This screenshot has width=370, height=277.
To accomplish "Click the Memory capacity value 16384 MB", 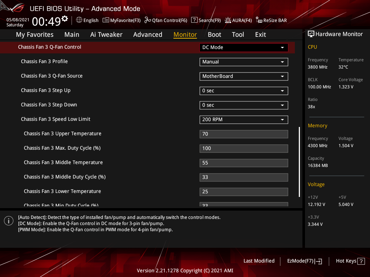I will [318, 166].
